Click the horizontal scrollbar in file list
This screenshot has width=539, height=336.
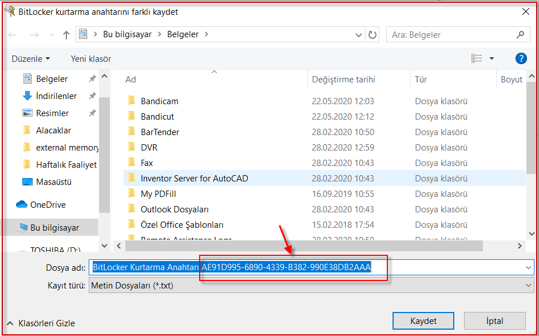(303, 246)
